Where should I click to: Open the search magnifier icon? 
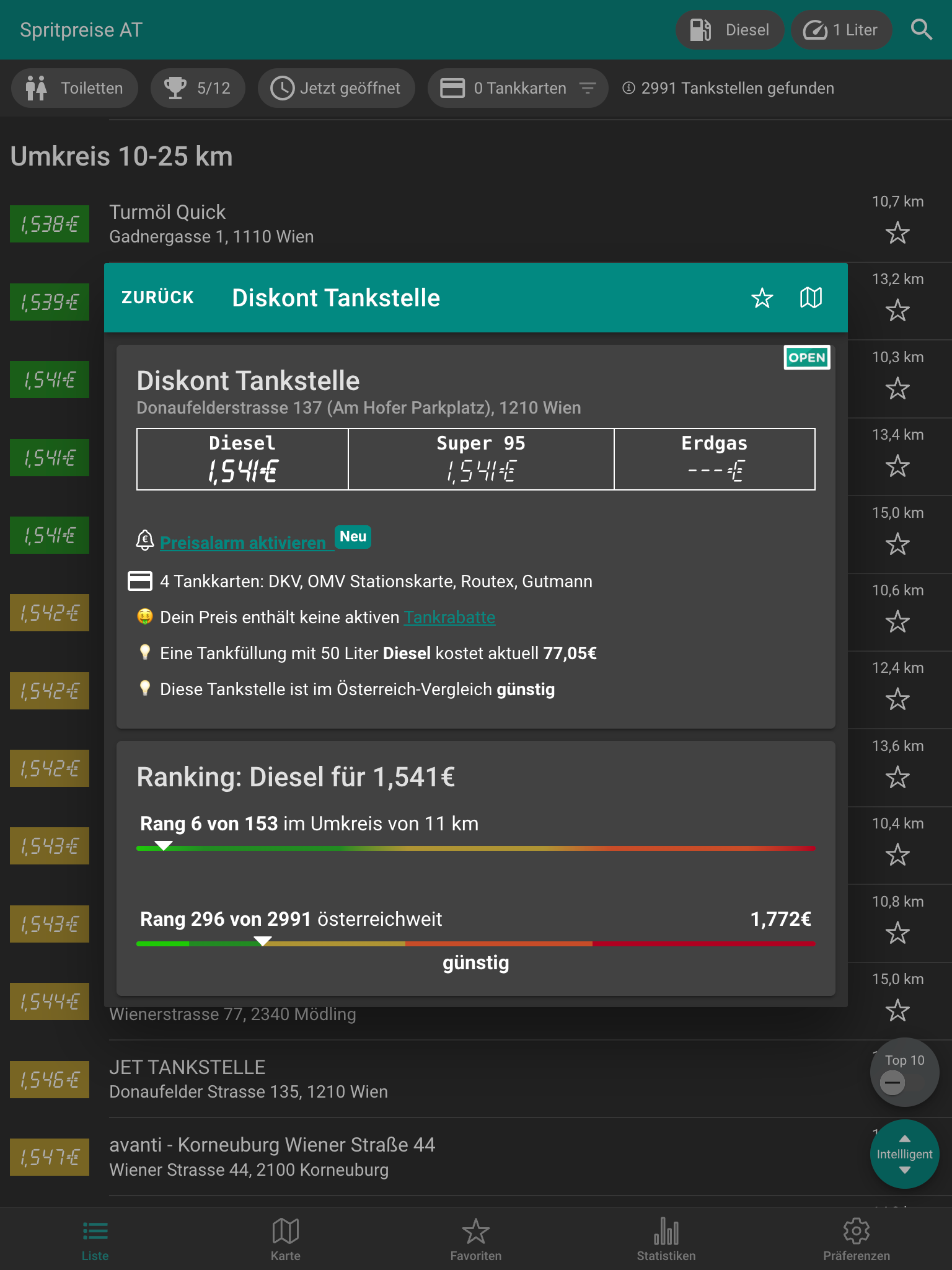click(x=921, y=30)
